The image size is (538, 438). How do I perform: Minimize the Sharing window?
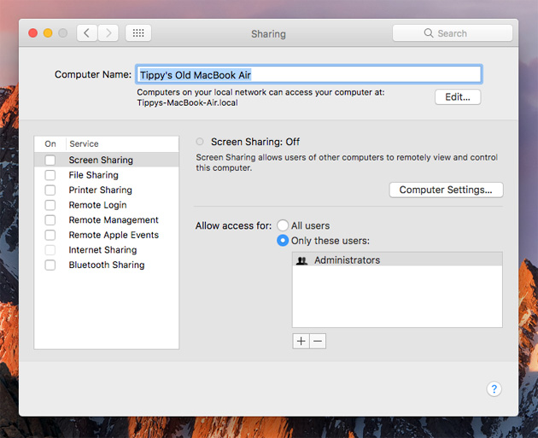click(x=48, y=33)
